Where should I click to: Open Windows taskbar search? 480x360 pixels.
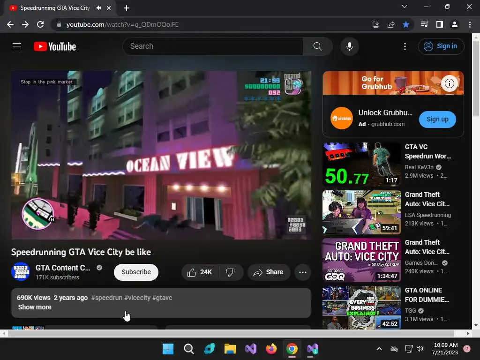click(x=188, y=349)
